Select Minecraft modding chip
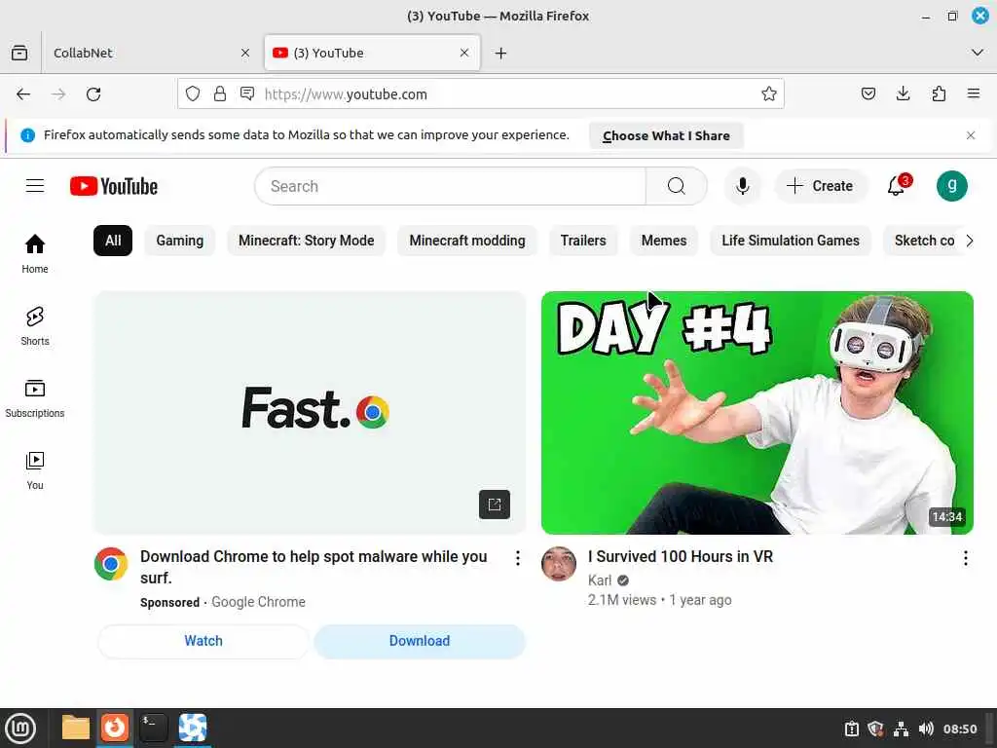This screenshot has height=748, width=997. click(467, 241)
